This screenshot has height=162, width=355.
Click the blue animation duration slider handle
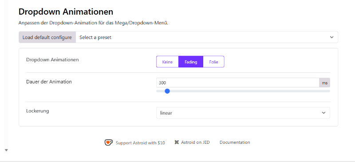[167, 91]
